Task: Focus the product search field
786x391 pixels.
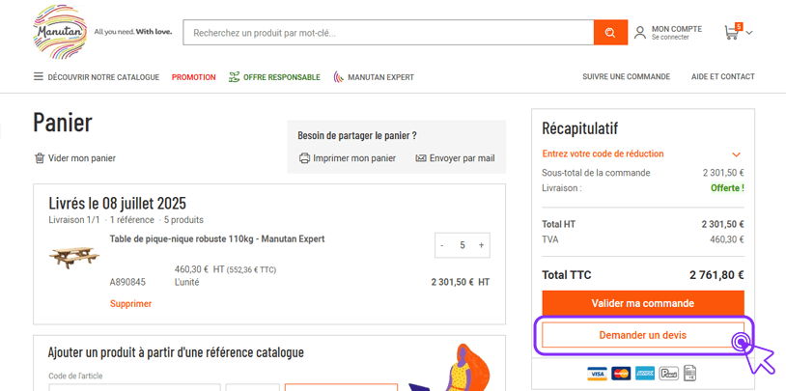Action: pos(388,33)
